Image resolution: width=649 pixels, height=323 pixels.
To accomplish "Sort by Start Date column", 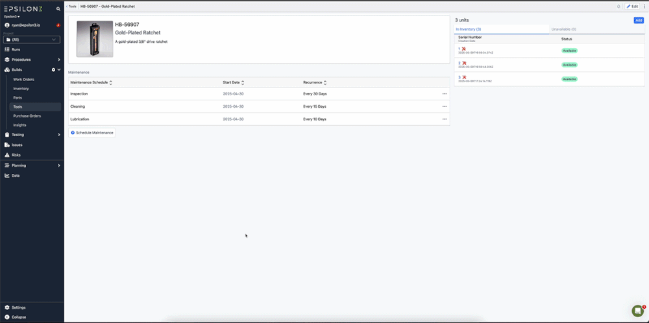I will tap(234, 82).
